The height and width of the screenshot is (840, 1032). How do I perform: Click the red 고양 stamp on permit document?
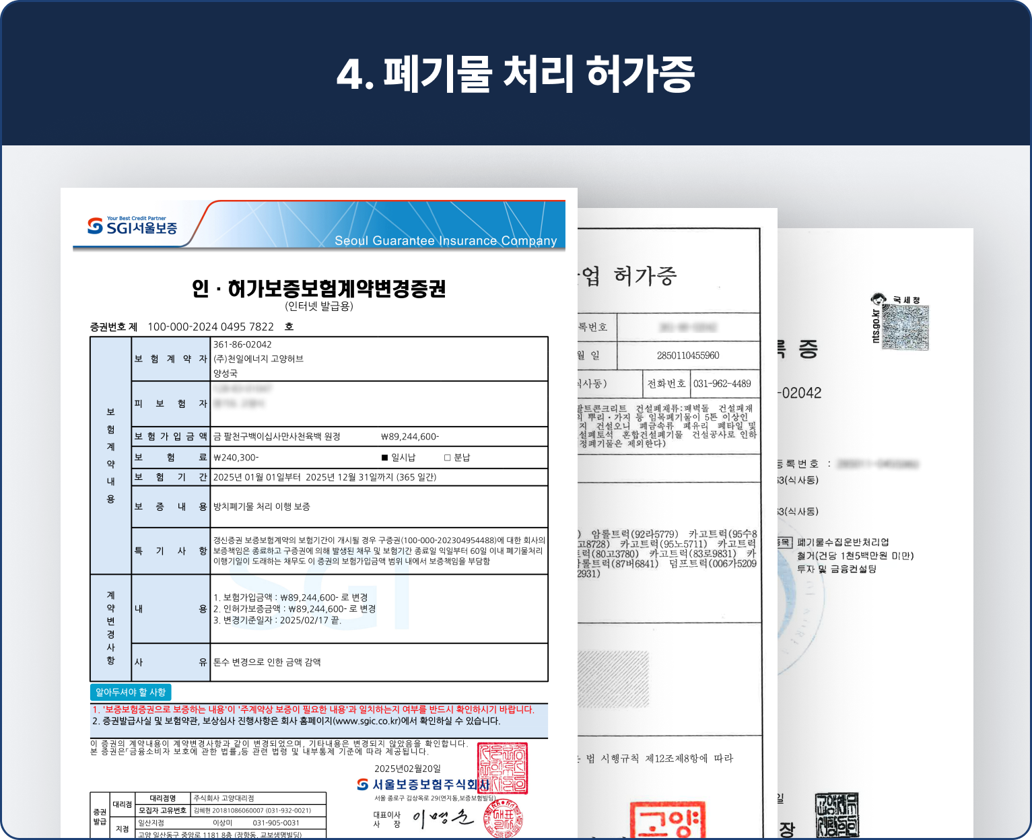click(x=667, y=820)
